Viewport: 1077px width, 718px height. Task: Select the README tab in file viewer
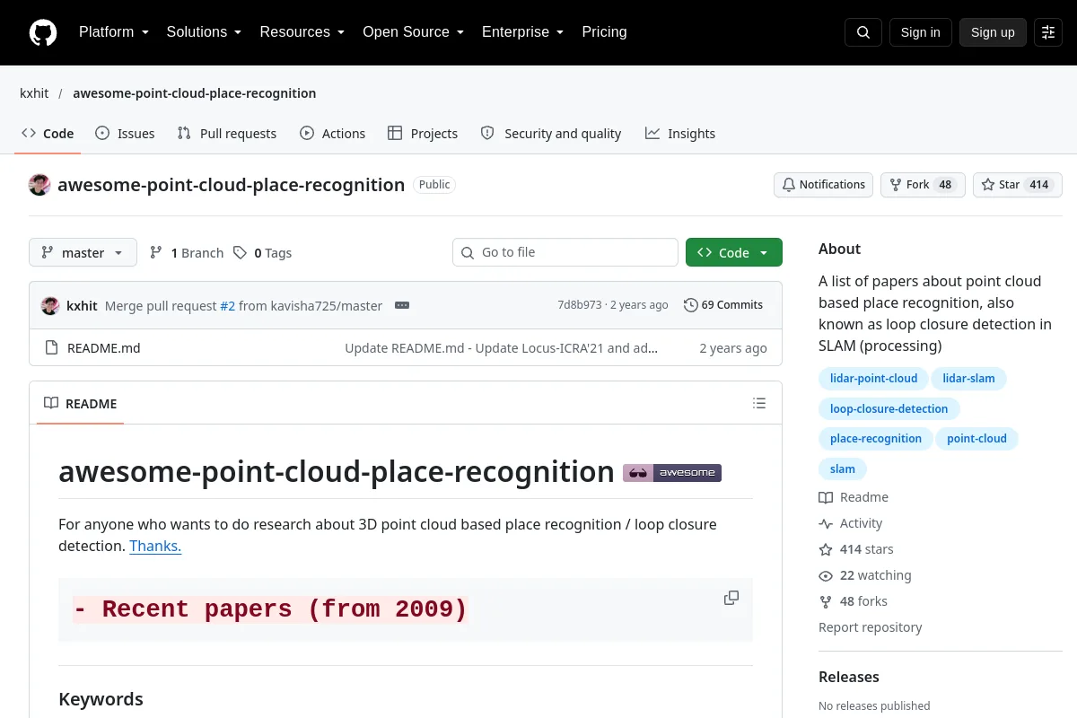[81, 403]
